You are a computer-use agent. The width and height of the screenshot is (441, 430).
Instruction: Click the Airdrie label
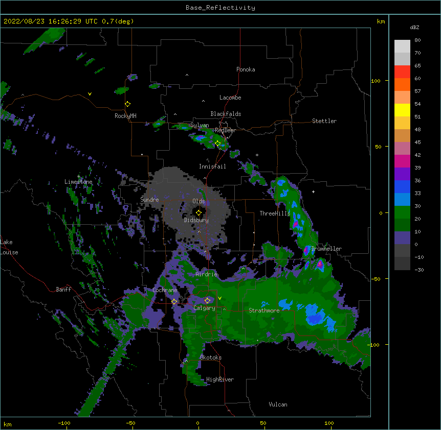click(x=207, y=274)
